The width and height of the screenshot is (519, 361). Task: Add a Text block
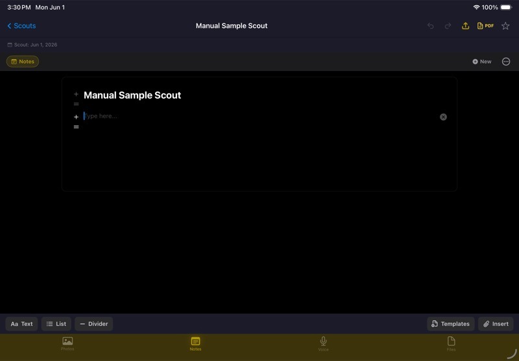pos(21,324)
